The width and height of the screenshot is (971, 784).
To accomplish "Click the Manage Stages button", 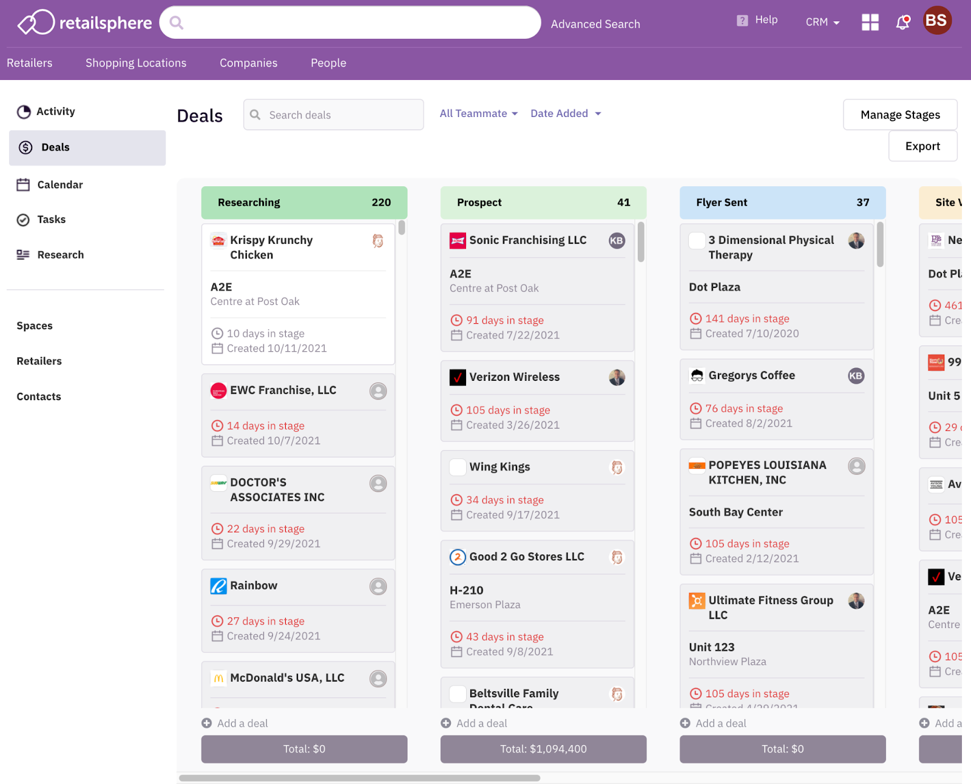I will [x=900, y=115].
